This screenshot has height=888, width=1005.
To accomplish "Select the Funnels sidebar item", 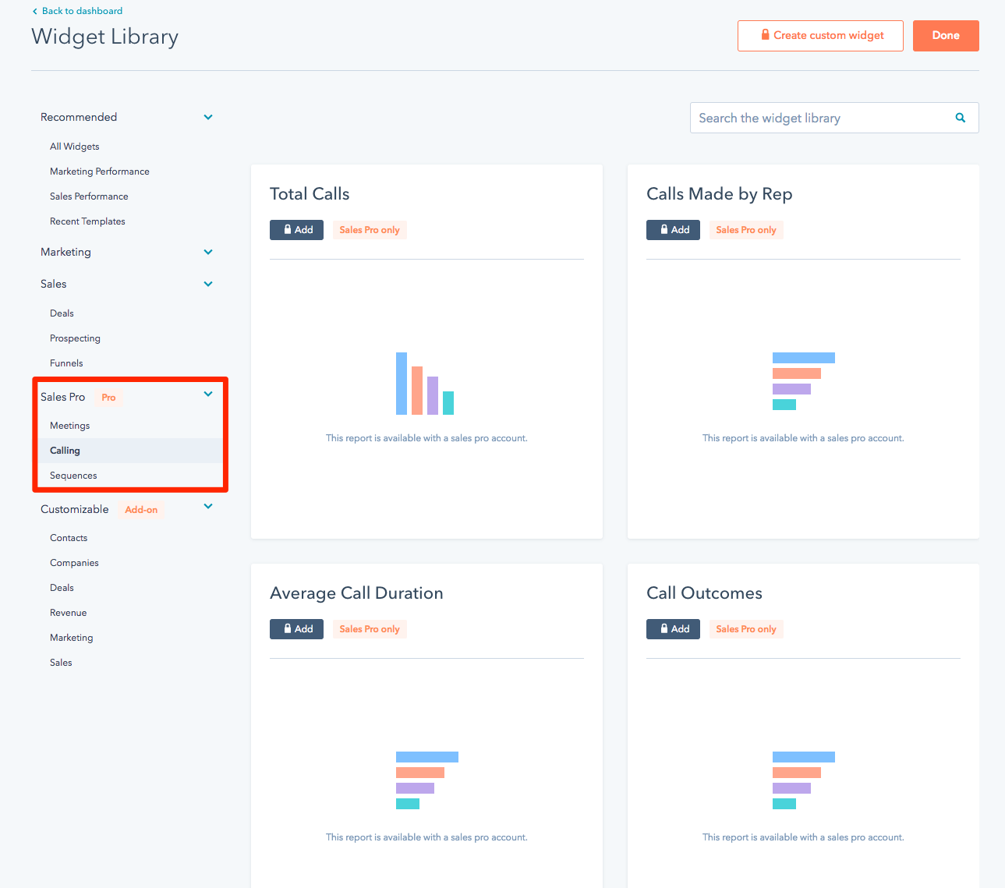I will pyautogui.click(x=65, y=363).
